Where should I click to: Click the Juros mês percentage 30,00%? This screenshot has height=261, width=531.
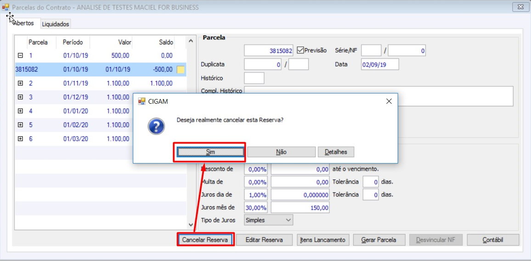click(256, 208)
